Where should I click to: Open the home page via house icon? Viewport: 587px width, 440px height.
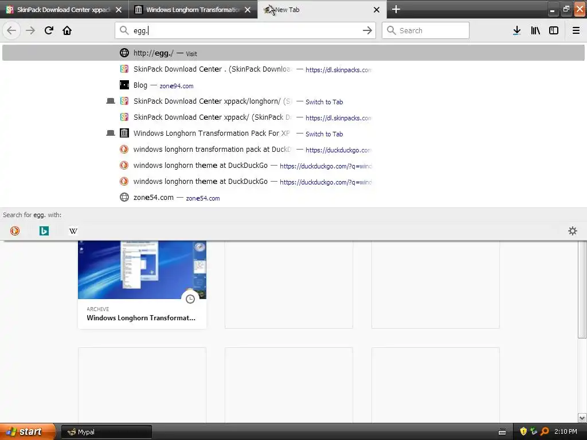point(67,30)
